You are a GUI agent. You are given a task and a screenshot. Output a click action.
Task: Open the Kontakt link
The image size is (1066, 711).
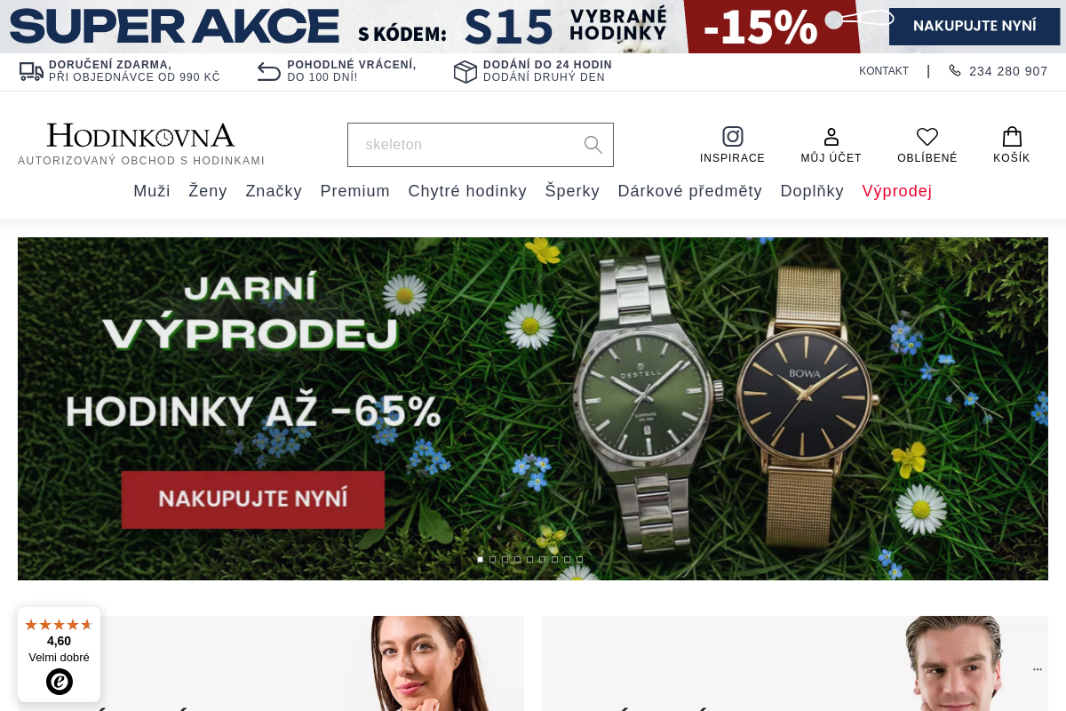coord(884,71)
